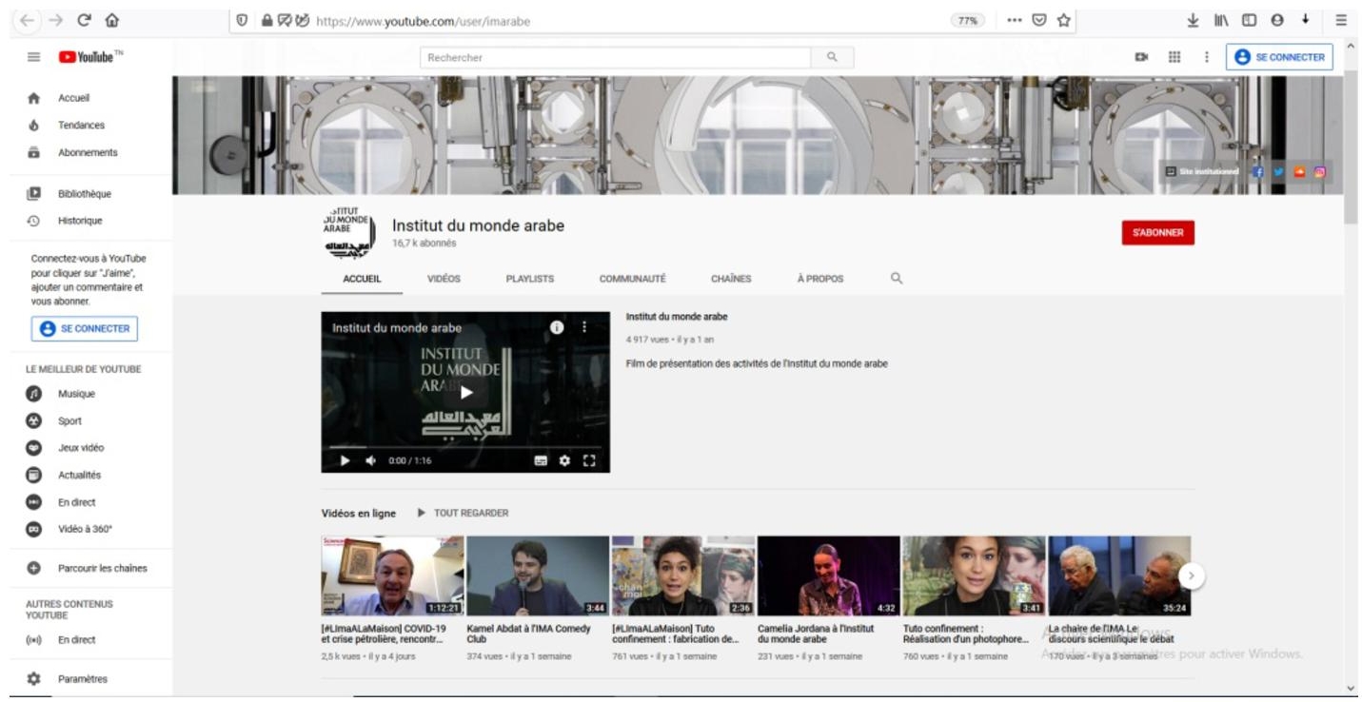This screenshot has height=702, width=1362.
Task: Show next videos with carousel arrow
Action: (x=1192, y=575)
